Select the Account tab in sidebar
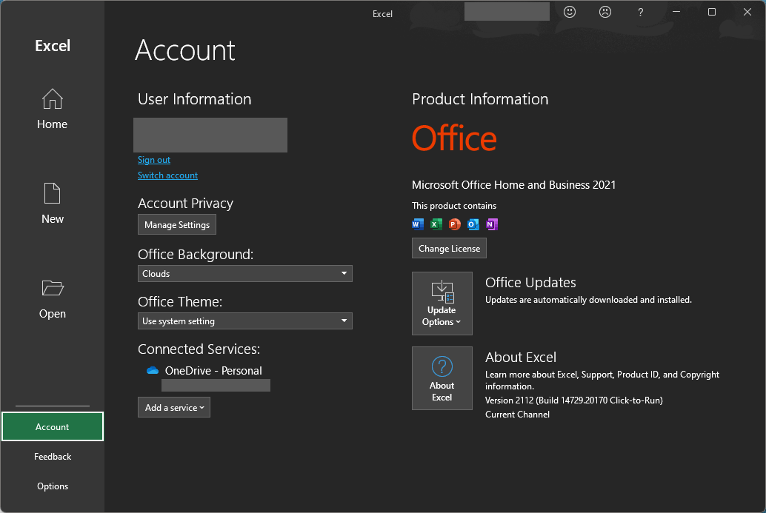766x513 pixels. (x=53, y=427)
